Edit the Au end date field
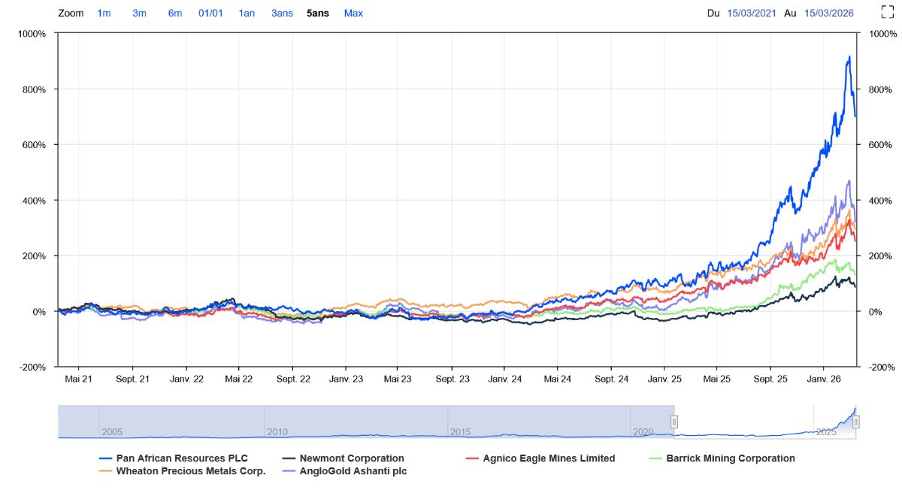902x490 pixels. coord(829,13)
